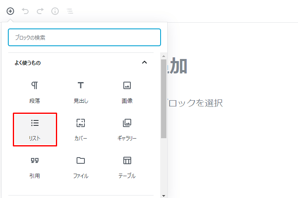Image resolution: width=298 pixels, height=198 pixels.
Task: Click the block list scrollbar thumb
Action: click(x=163, y=99)
